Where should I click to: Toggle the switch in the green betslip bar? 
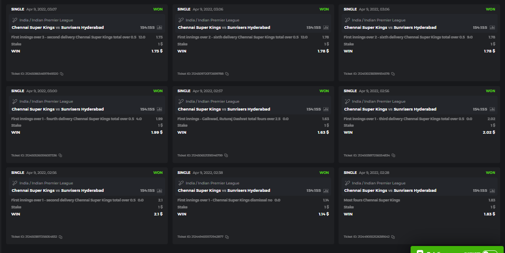[490, 252]
